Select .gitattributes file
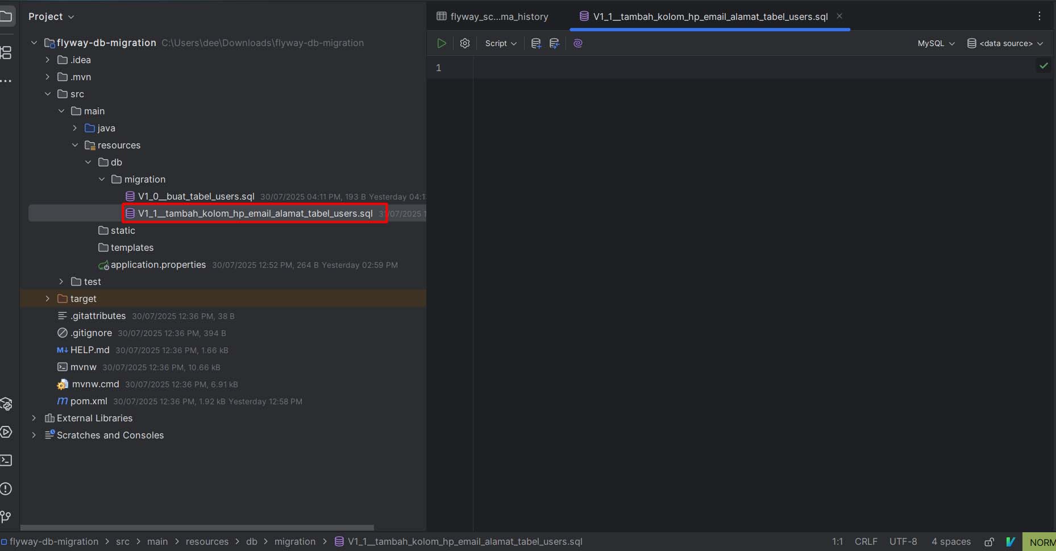This screenshot has height=551, width=1056. coord(98,316)
